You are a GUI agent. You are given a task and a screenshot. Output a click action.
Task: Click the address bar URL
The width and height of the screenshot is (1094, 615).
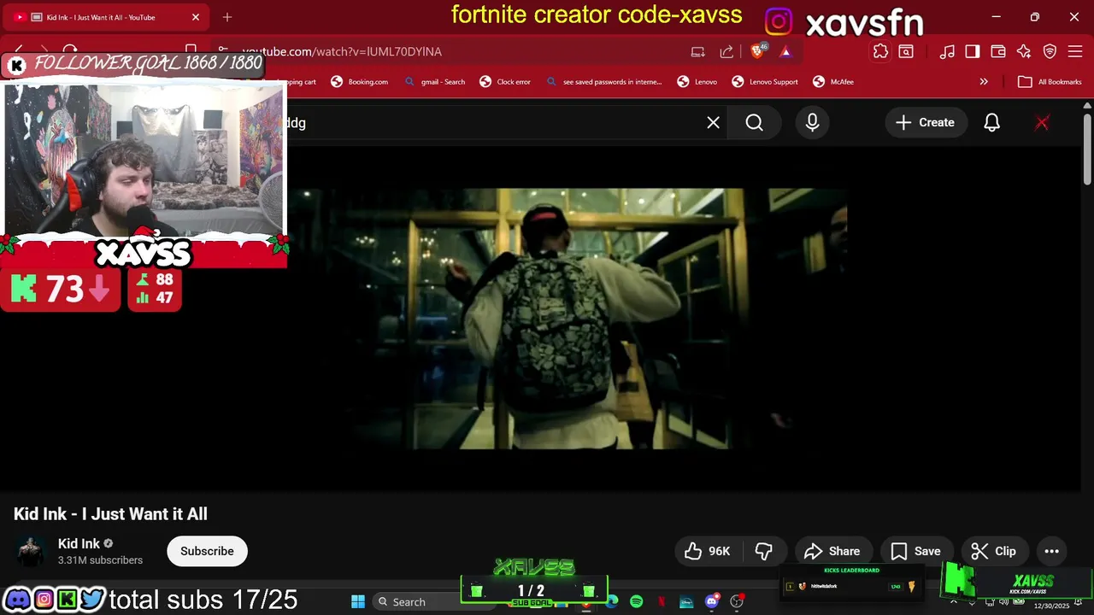(x=342, y=51)
